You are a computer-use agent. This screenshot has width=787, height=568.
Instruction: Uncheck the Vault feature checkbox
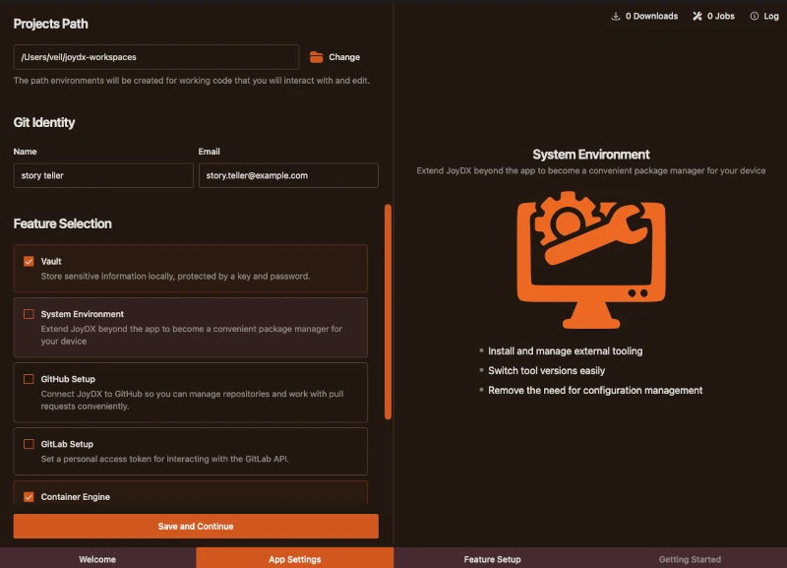29,261
